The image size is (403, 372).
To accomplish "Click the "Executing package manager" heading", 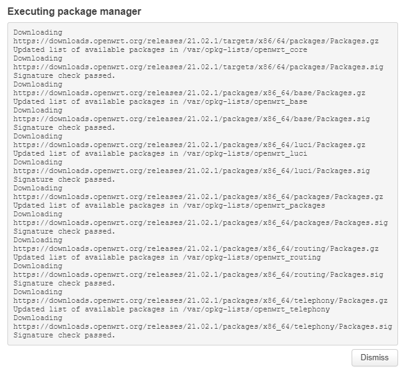I will point(74,12).
